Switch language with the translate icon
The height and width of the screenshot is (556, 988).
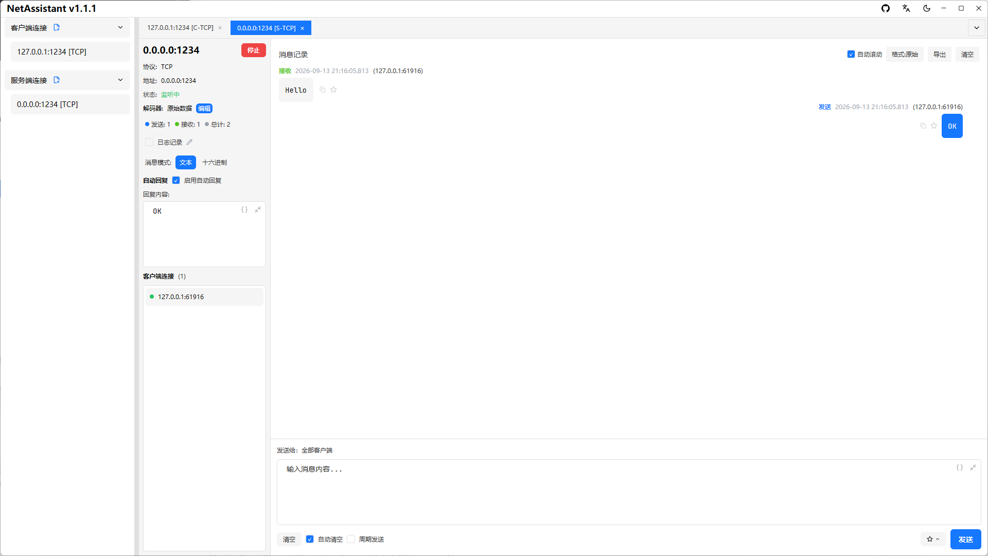906,8
